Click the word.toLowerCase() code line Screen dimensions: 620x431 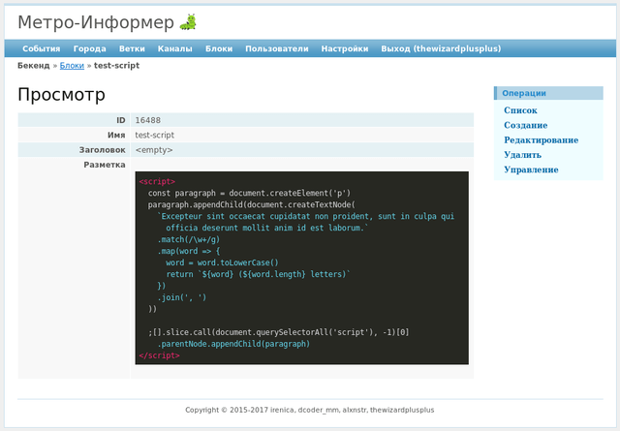[222, 262]
